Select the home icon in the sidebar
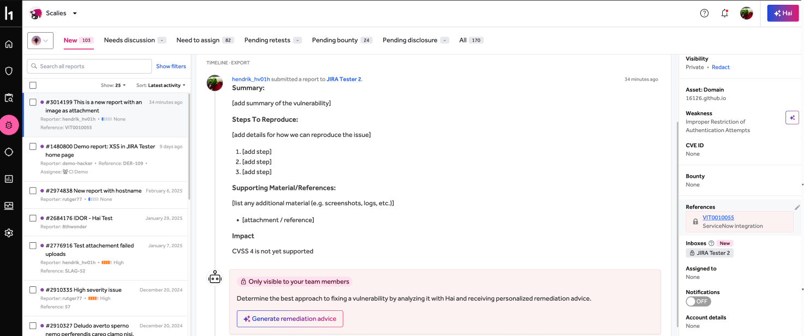The image size is (804, 336). point(9,44)
